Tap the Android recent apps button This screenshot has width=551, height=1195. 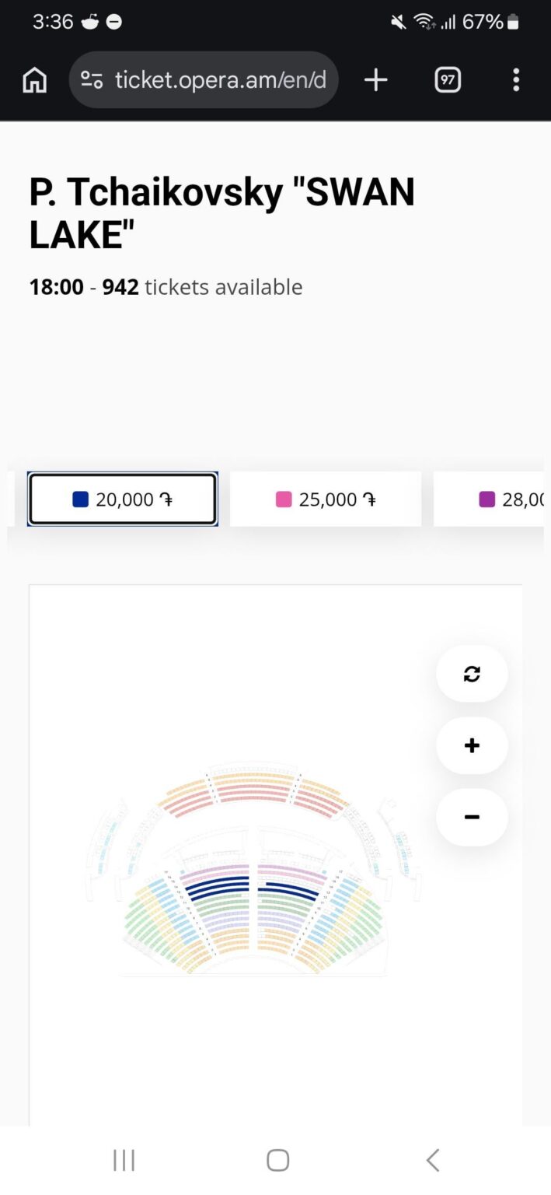coord(123,1159)
